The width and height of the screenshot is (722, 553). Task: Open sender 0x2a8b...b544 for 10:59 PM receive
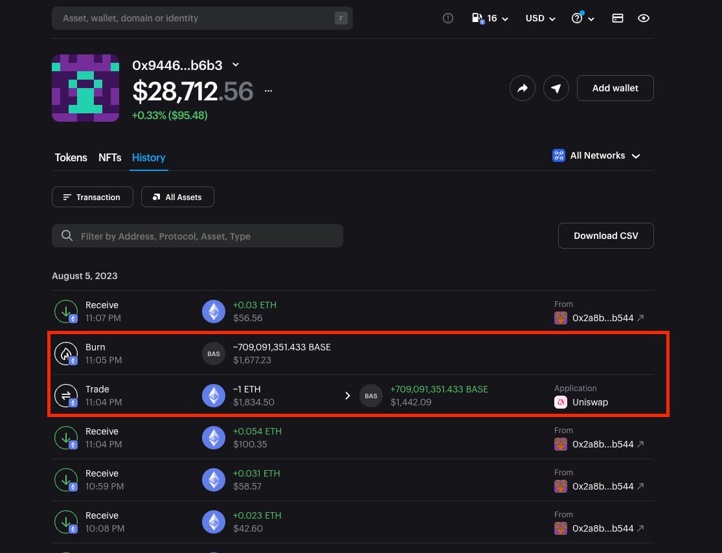point(598,486)
